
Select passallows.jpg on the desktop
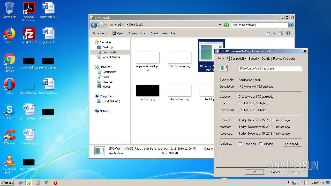click(x=48, y=64)
